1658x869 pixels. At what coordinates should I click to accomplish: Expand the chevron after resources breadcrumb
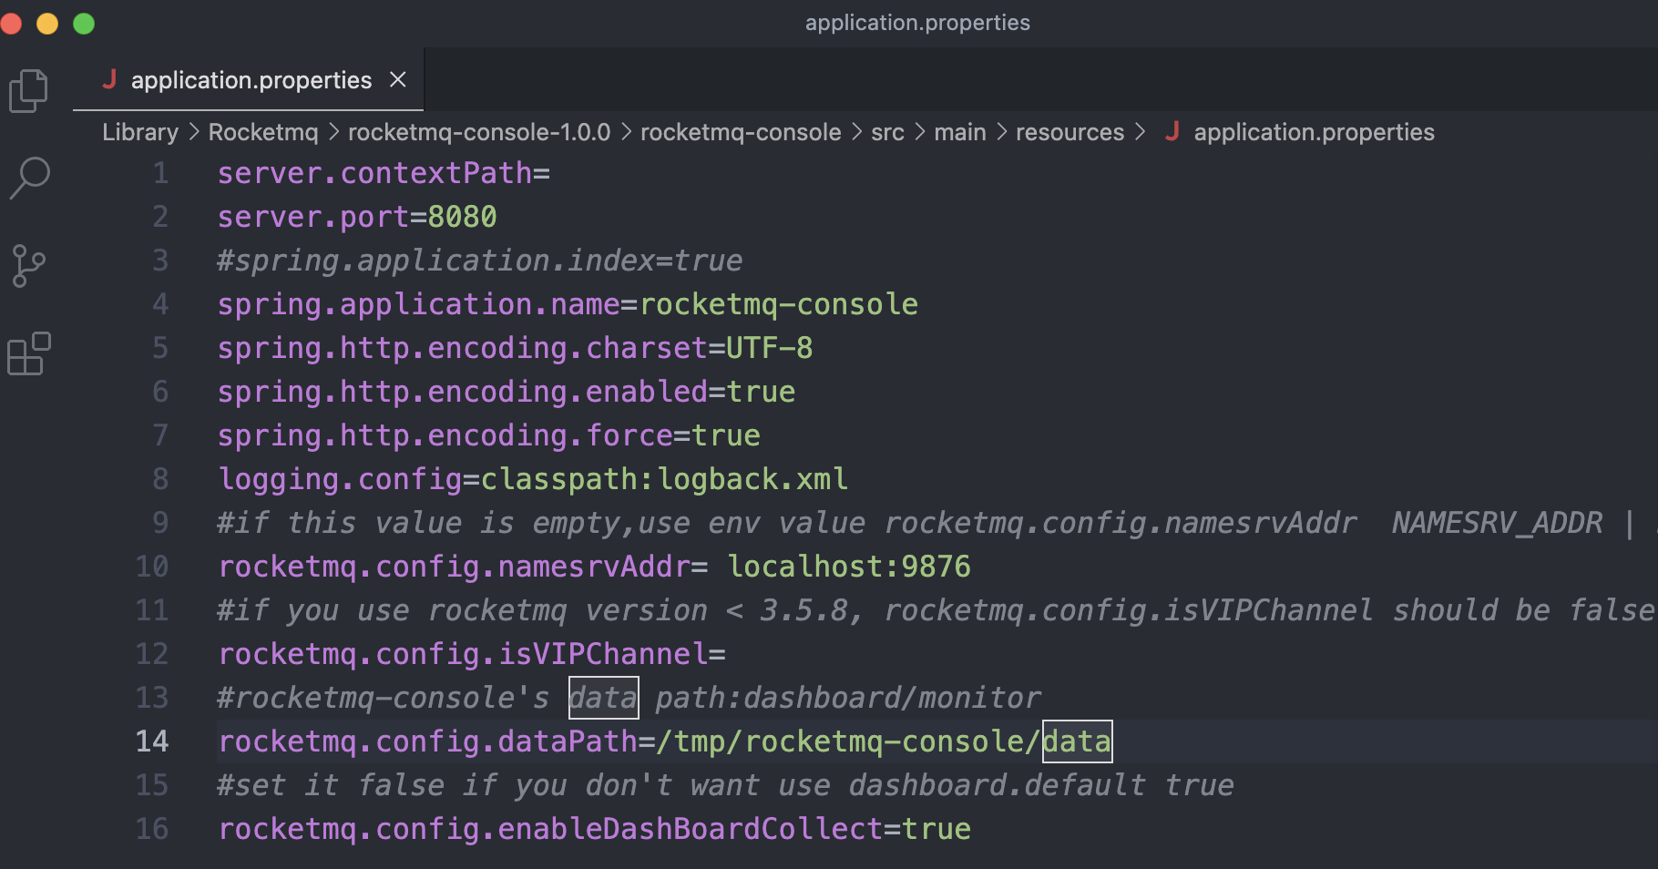[1140, 132]
